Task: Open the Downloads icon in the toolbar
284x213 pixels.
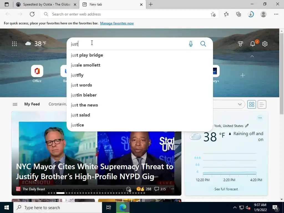Action: (x=251, y=14)
